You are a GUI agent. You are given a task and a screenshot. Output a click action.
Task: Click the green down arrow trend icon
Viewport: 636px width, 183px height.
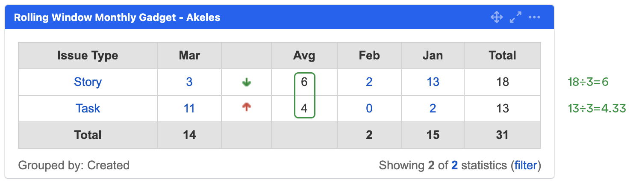[247, 82]
